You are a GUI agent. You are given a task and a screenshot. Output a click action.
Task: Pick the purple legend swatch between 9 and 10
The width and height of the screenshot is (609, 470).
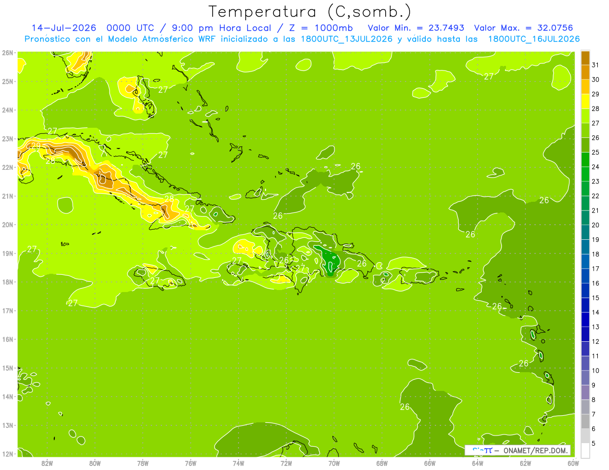585,378
